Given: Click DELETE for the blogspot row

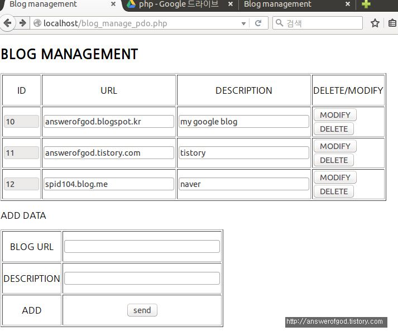Looking at the screenshot, I should tap(334, 129).
